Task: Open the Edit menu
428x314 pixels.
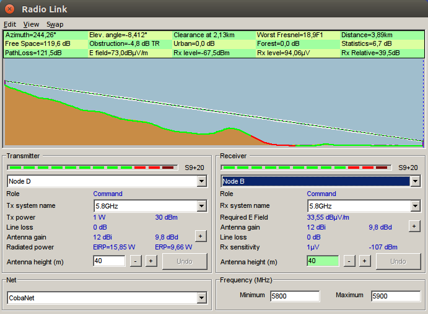Action: coord(10,24)
